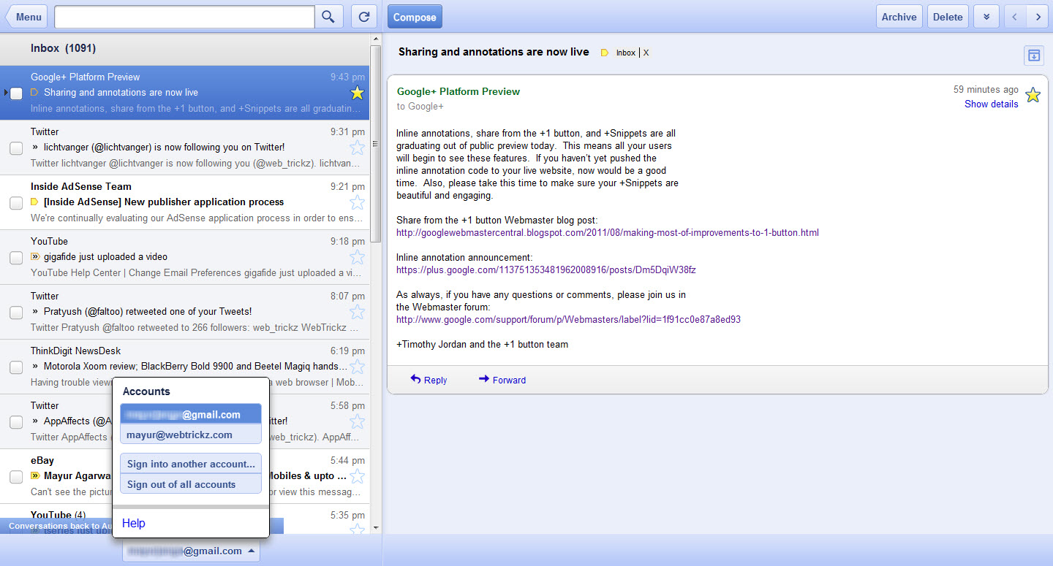Viewport: 1053px width, 566px height.
Task: Open Help from accounts popup
Action: tap(134, 523)
